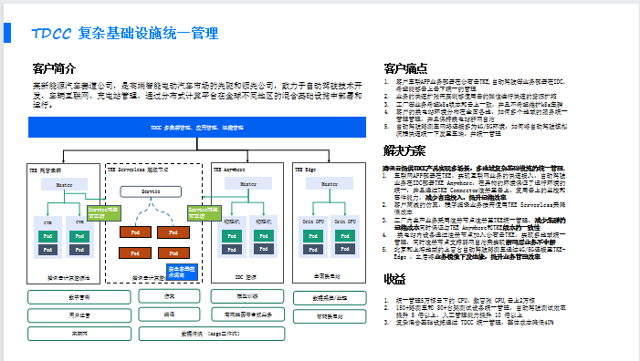
Task: Click the "TKE Serverless" dashed box label
Action: (138, 170)
